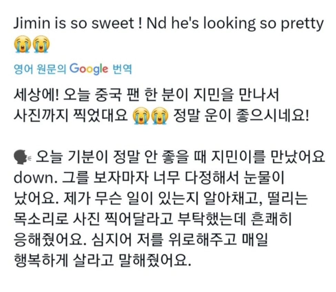This screenshot has height=292, width=336.
Task: Click the Google logo in the translation notice
Action: 89,69
